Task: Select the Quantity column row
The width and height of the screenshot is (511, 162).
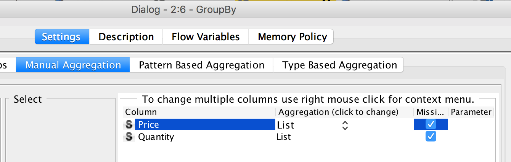Action: pos(199,137)
